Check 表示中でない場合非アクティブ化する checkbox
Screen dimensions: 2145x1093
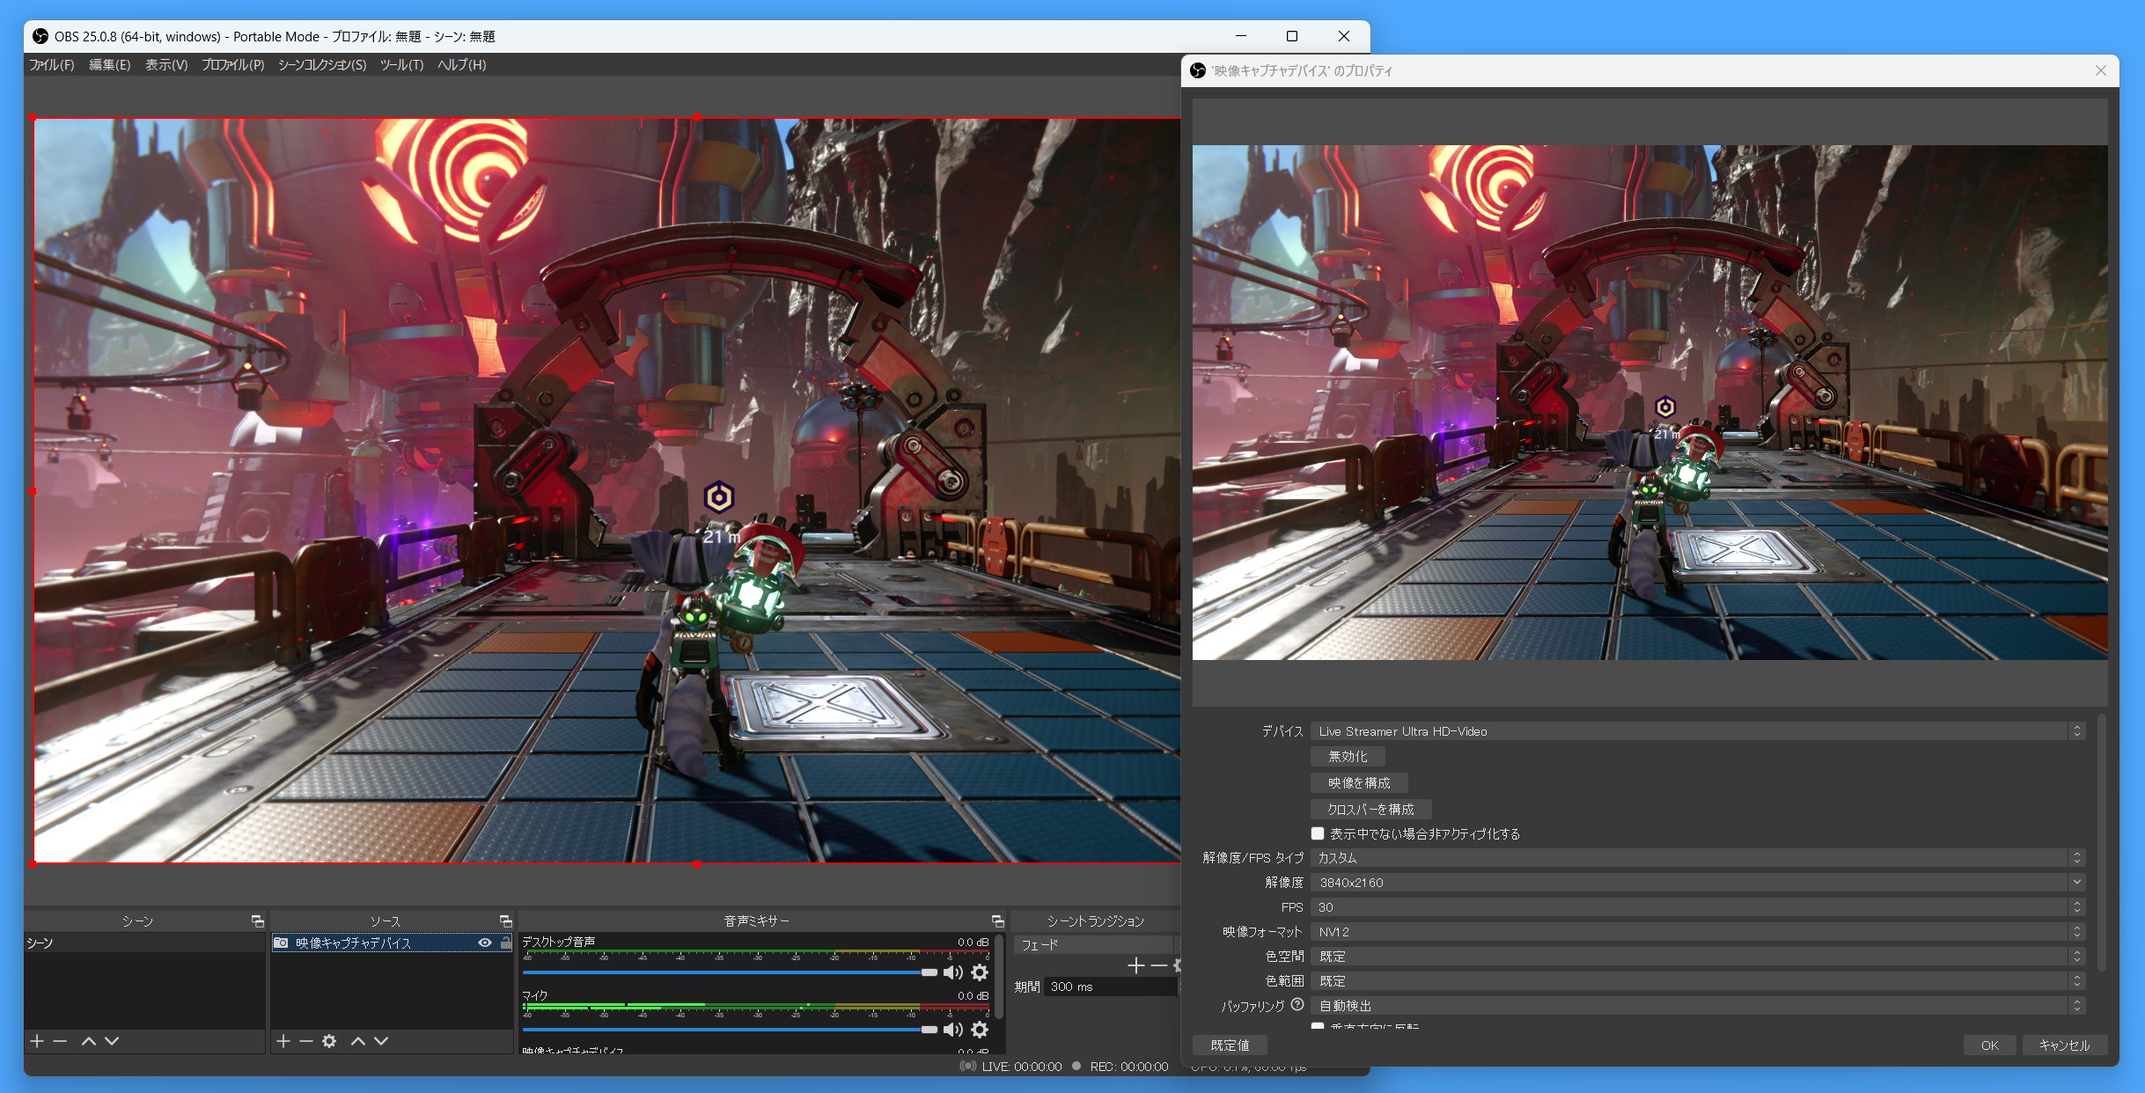pos(1318,833)
